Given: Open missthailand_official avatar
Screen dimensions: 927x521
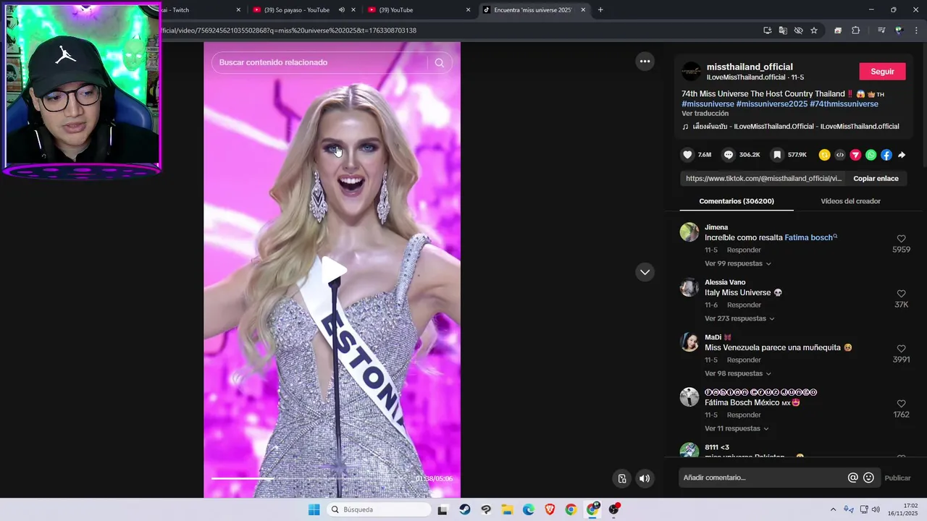Looking at the screenshot, I should pos(692,71).
